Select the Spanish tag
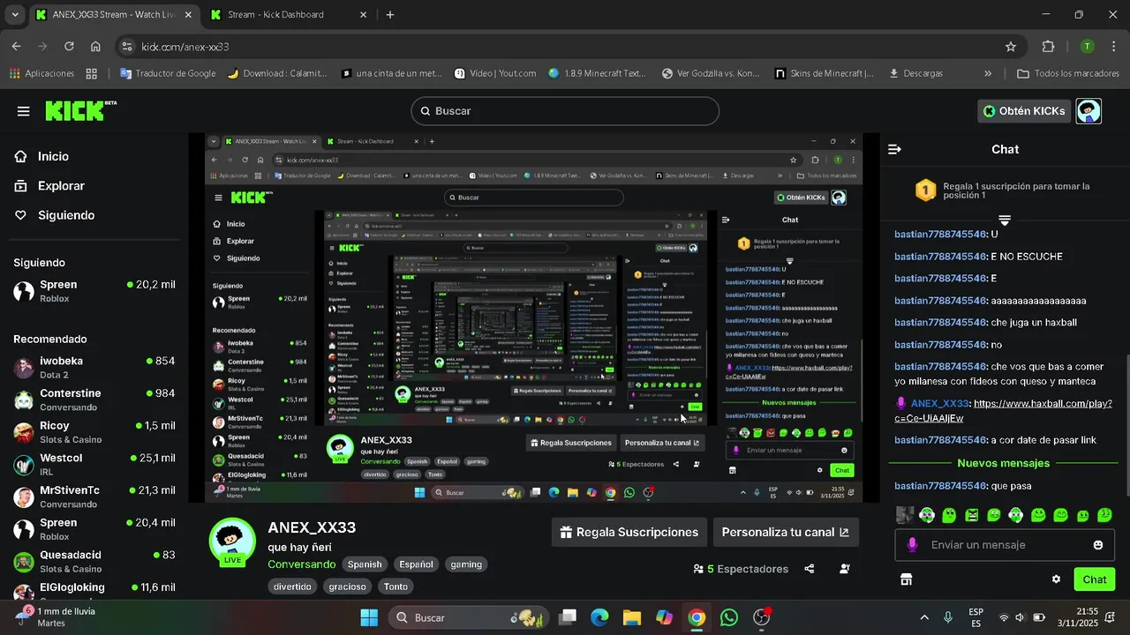 365,564
